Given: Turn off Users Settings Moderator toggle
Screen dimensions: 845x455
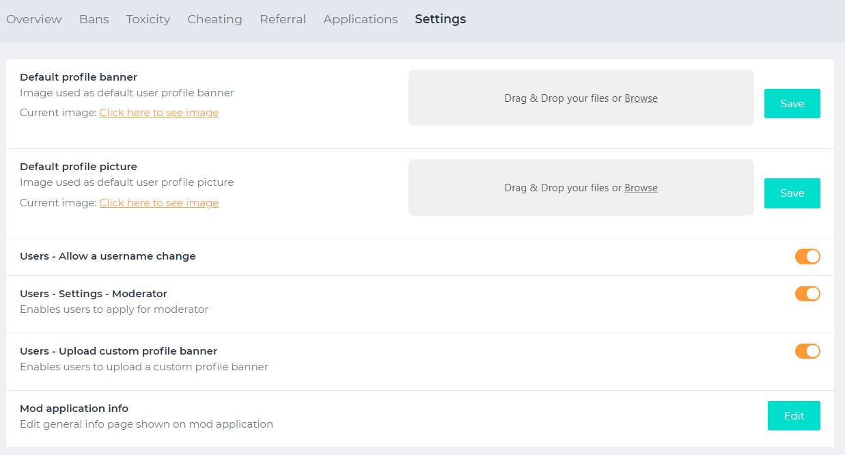Looking at the screenshot, I should click(807, 294).
